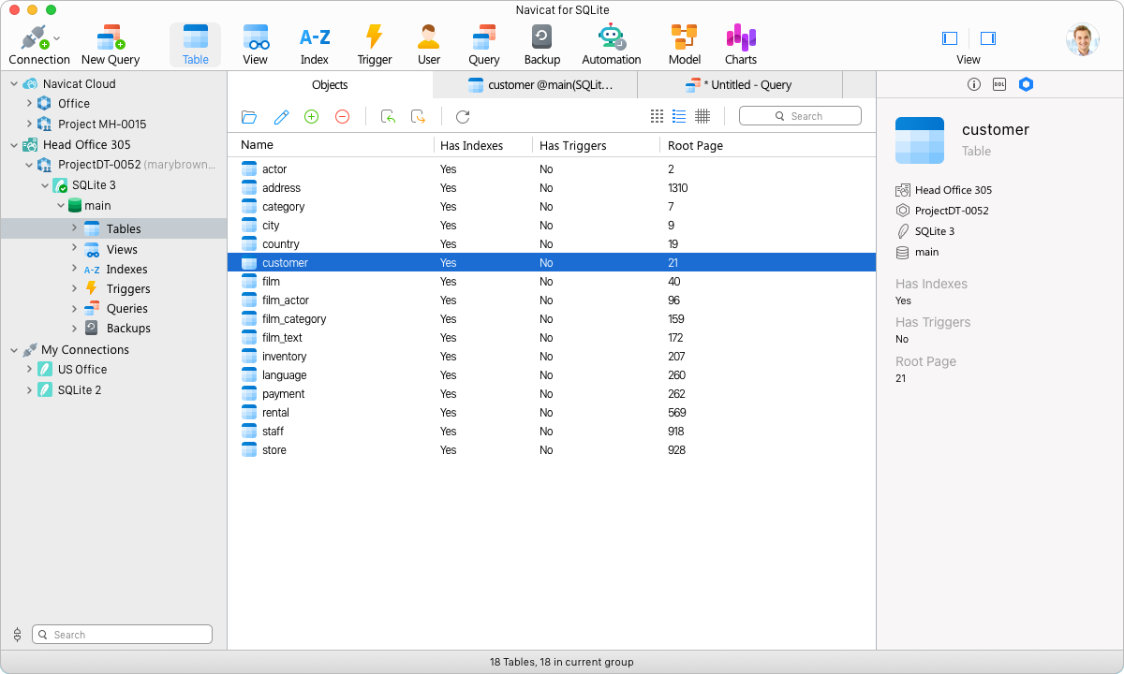Image resolution: width=1124 pixels, height=674 pixels.
Task: Launch the Import Wizard icon
Action: coord(388,117)
